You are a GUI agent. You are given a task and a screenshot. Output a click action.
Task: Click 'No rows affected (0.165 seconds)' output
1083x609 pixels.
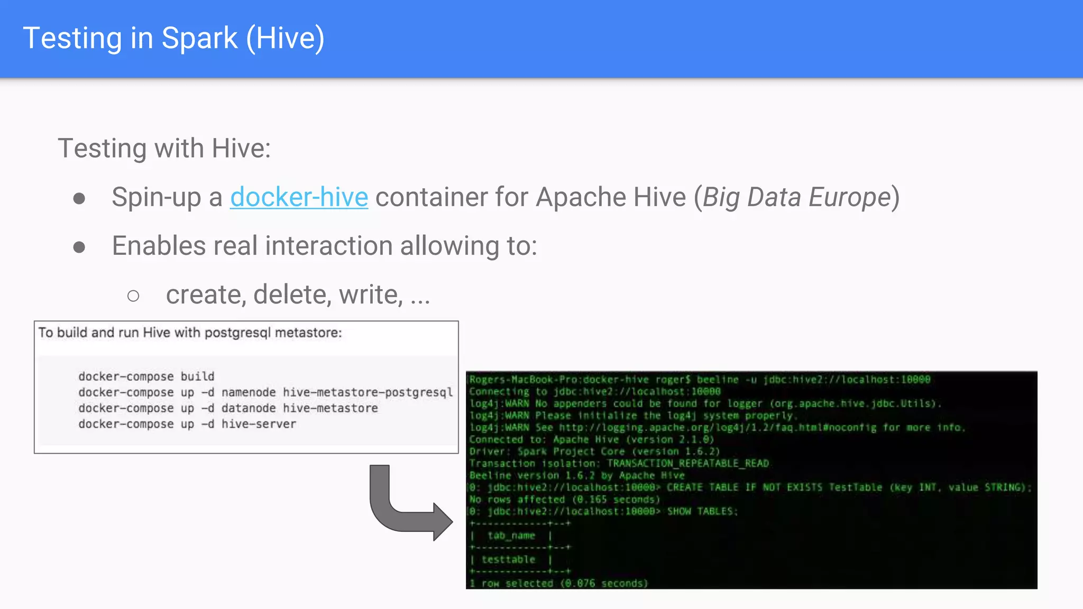click(565, 500)
